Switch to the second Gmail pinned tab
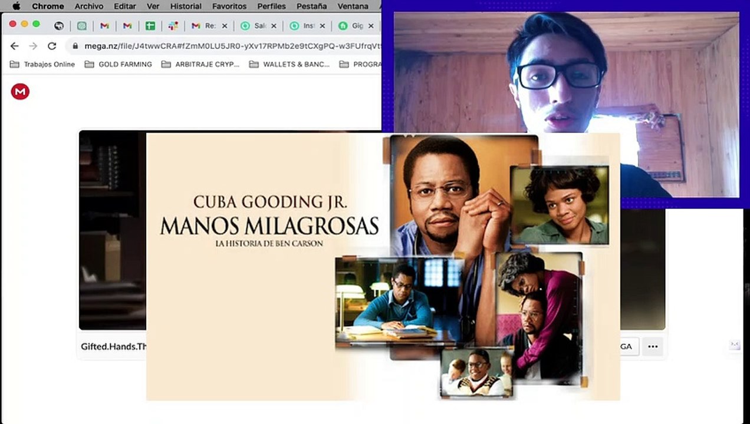This screenshot has height=424, width=750. click(127, 26)
